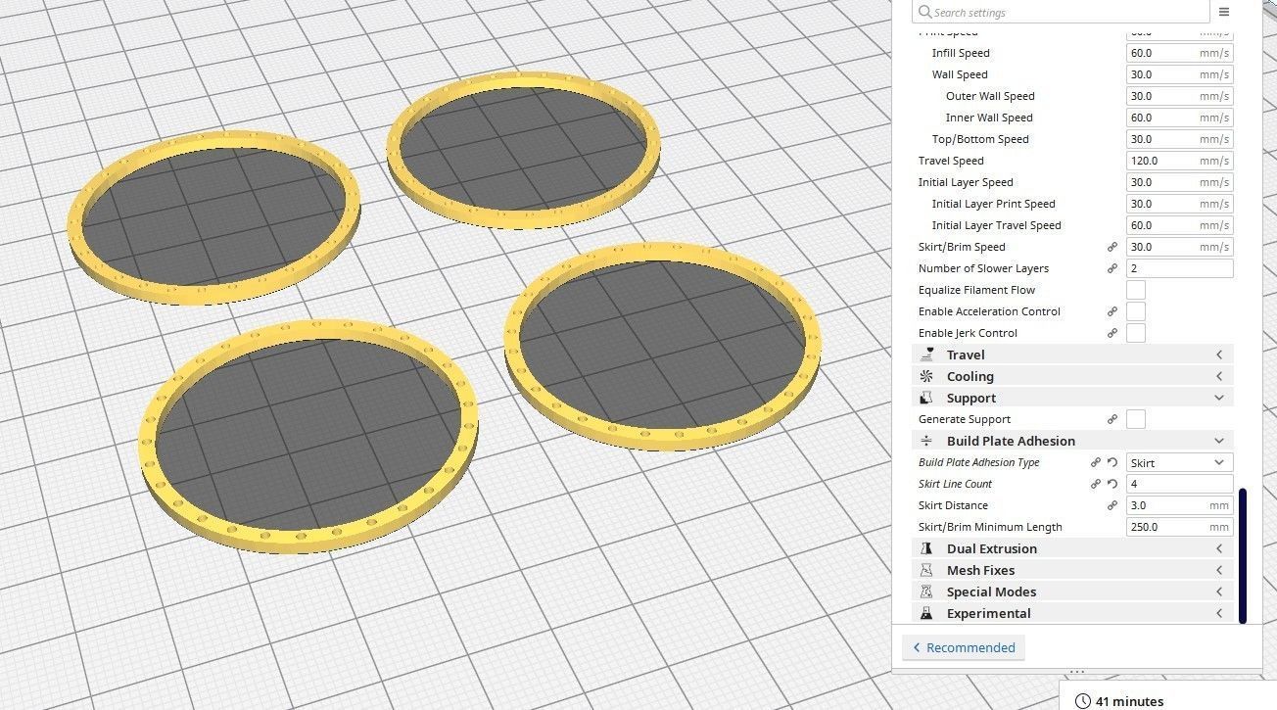Screen dimensions: 1277x710
Task: Edit the Infill Speed value field
Action: click(1180, 53)
